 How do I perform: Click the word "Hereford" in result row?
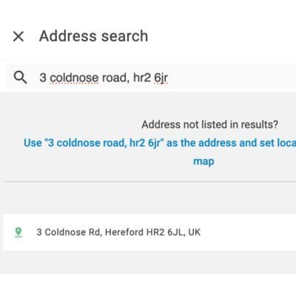(124, 232)
